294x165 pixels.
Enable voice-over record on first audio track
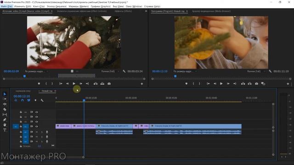click(47, 132)
